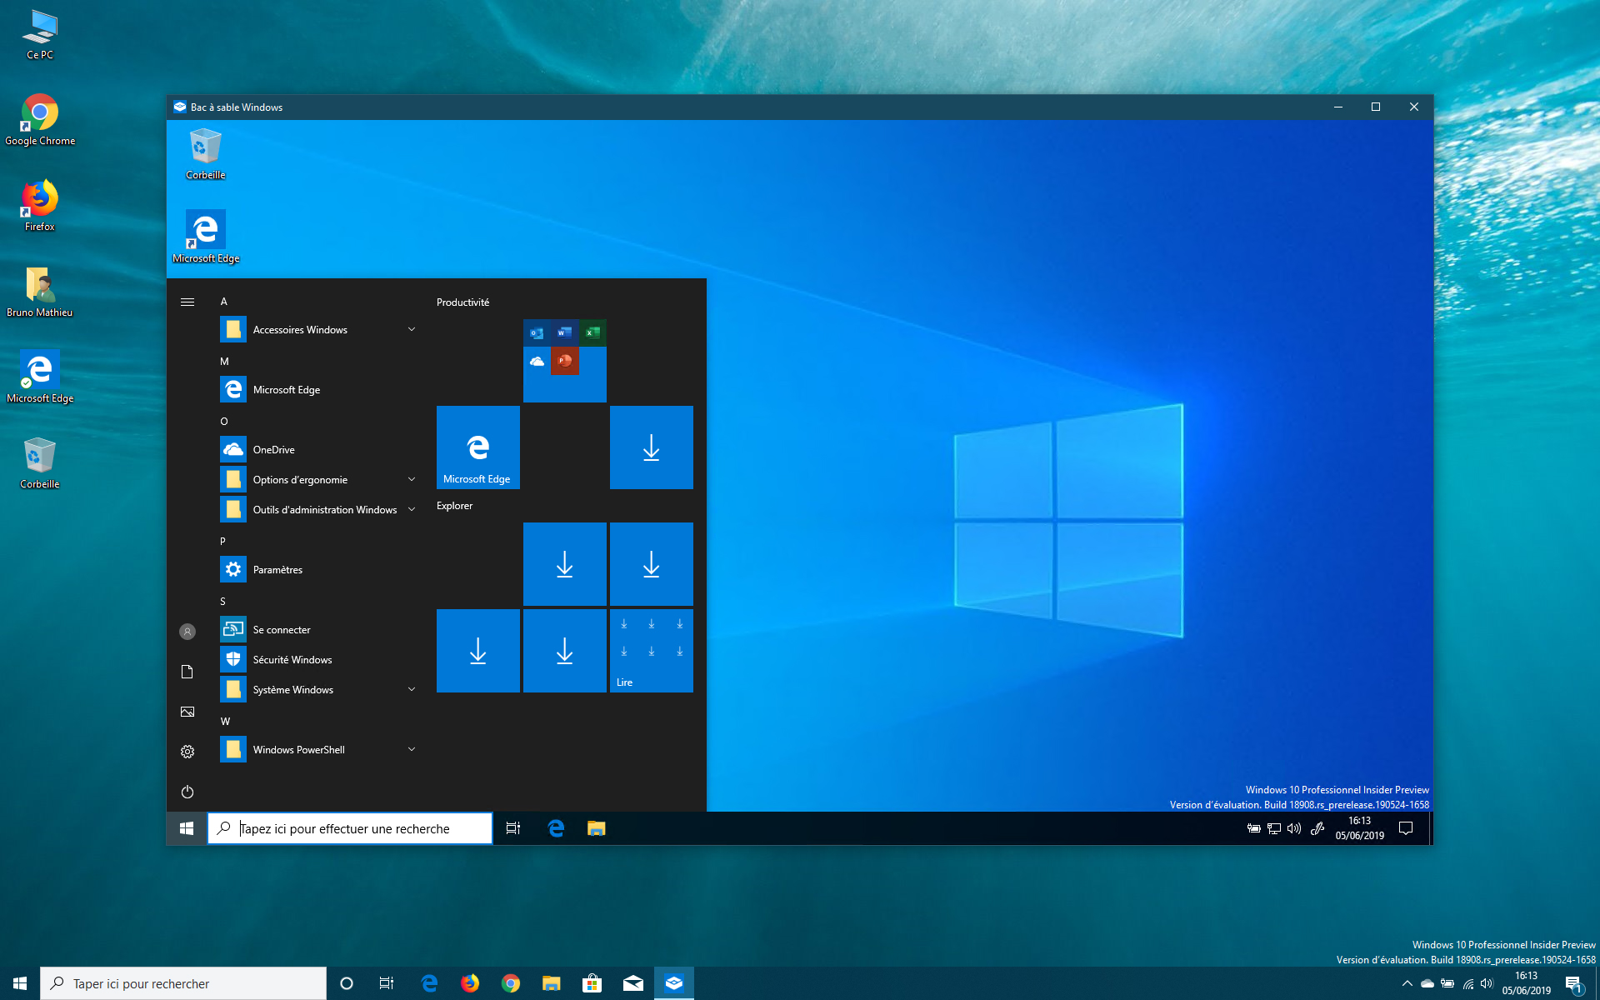Click Sandbox clock showing 16:13

[x=1359, y=828]
